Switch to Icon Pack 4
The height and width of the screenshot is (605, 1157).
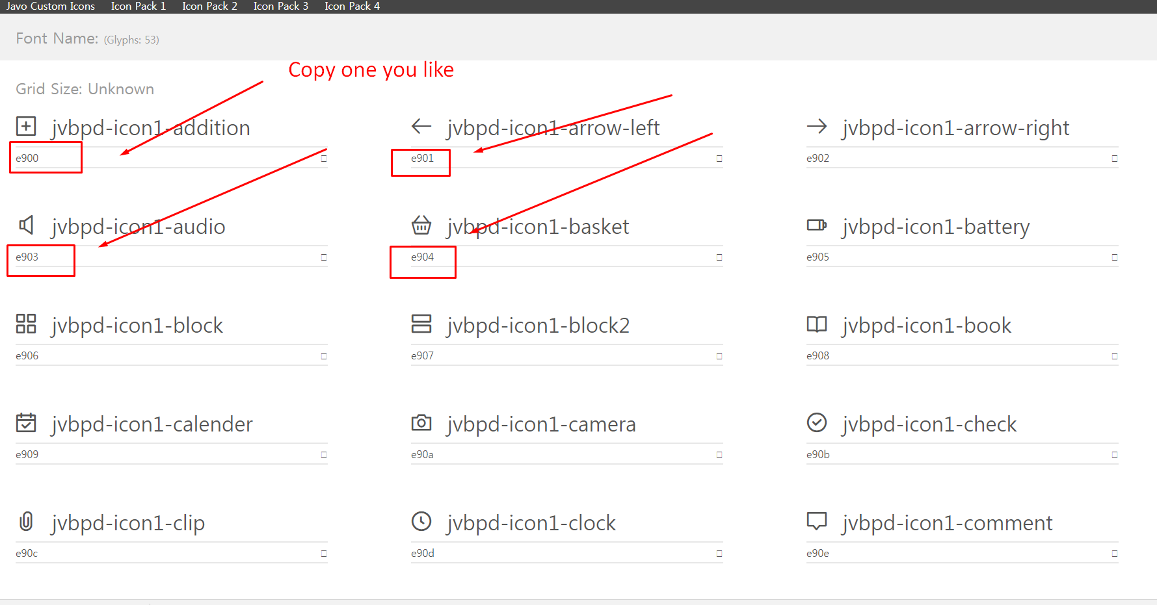point(352,6)
